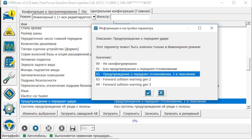Open vehicle information section in sidebar
The image size is (252, 139).
pyautogui.click(x=9, y=15)
